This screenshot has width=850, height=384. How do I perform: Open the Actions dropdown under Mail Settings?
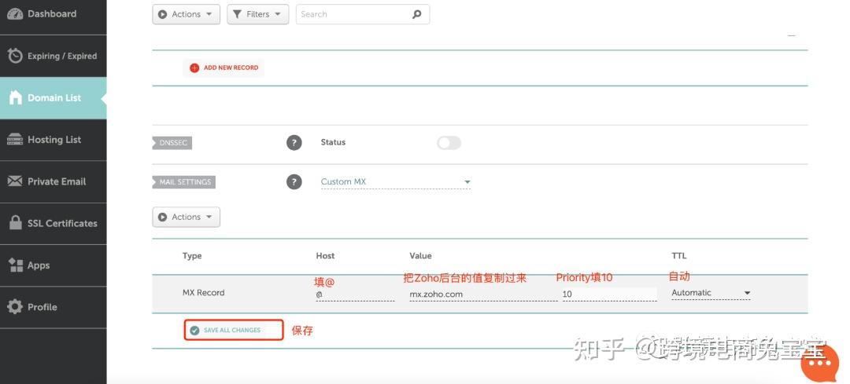click(186, 217)
